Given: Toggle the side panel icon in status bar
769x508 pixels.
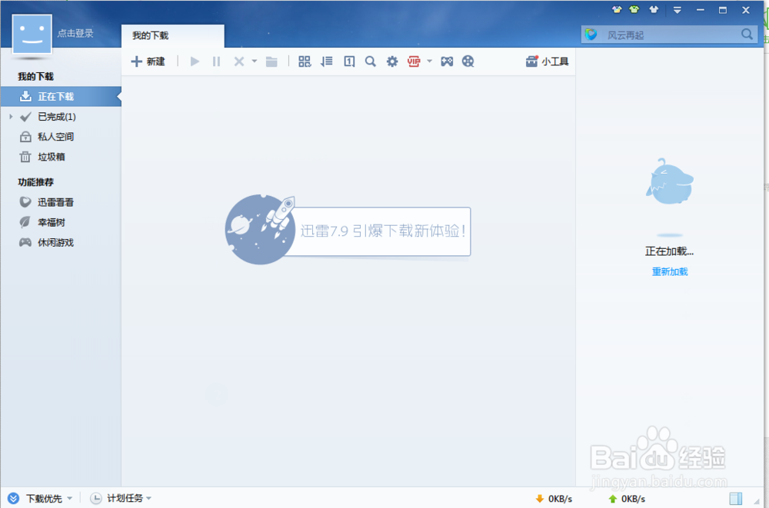Looking at the screenshot, I should pyautogui.click(x=736, y=499).
